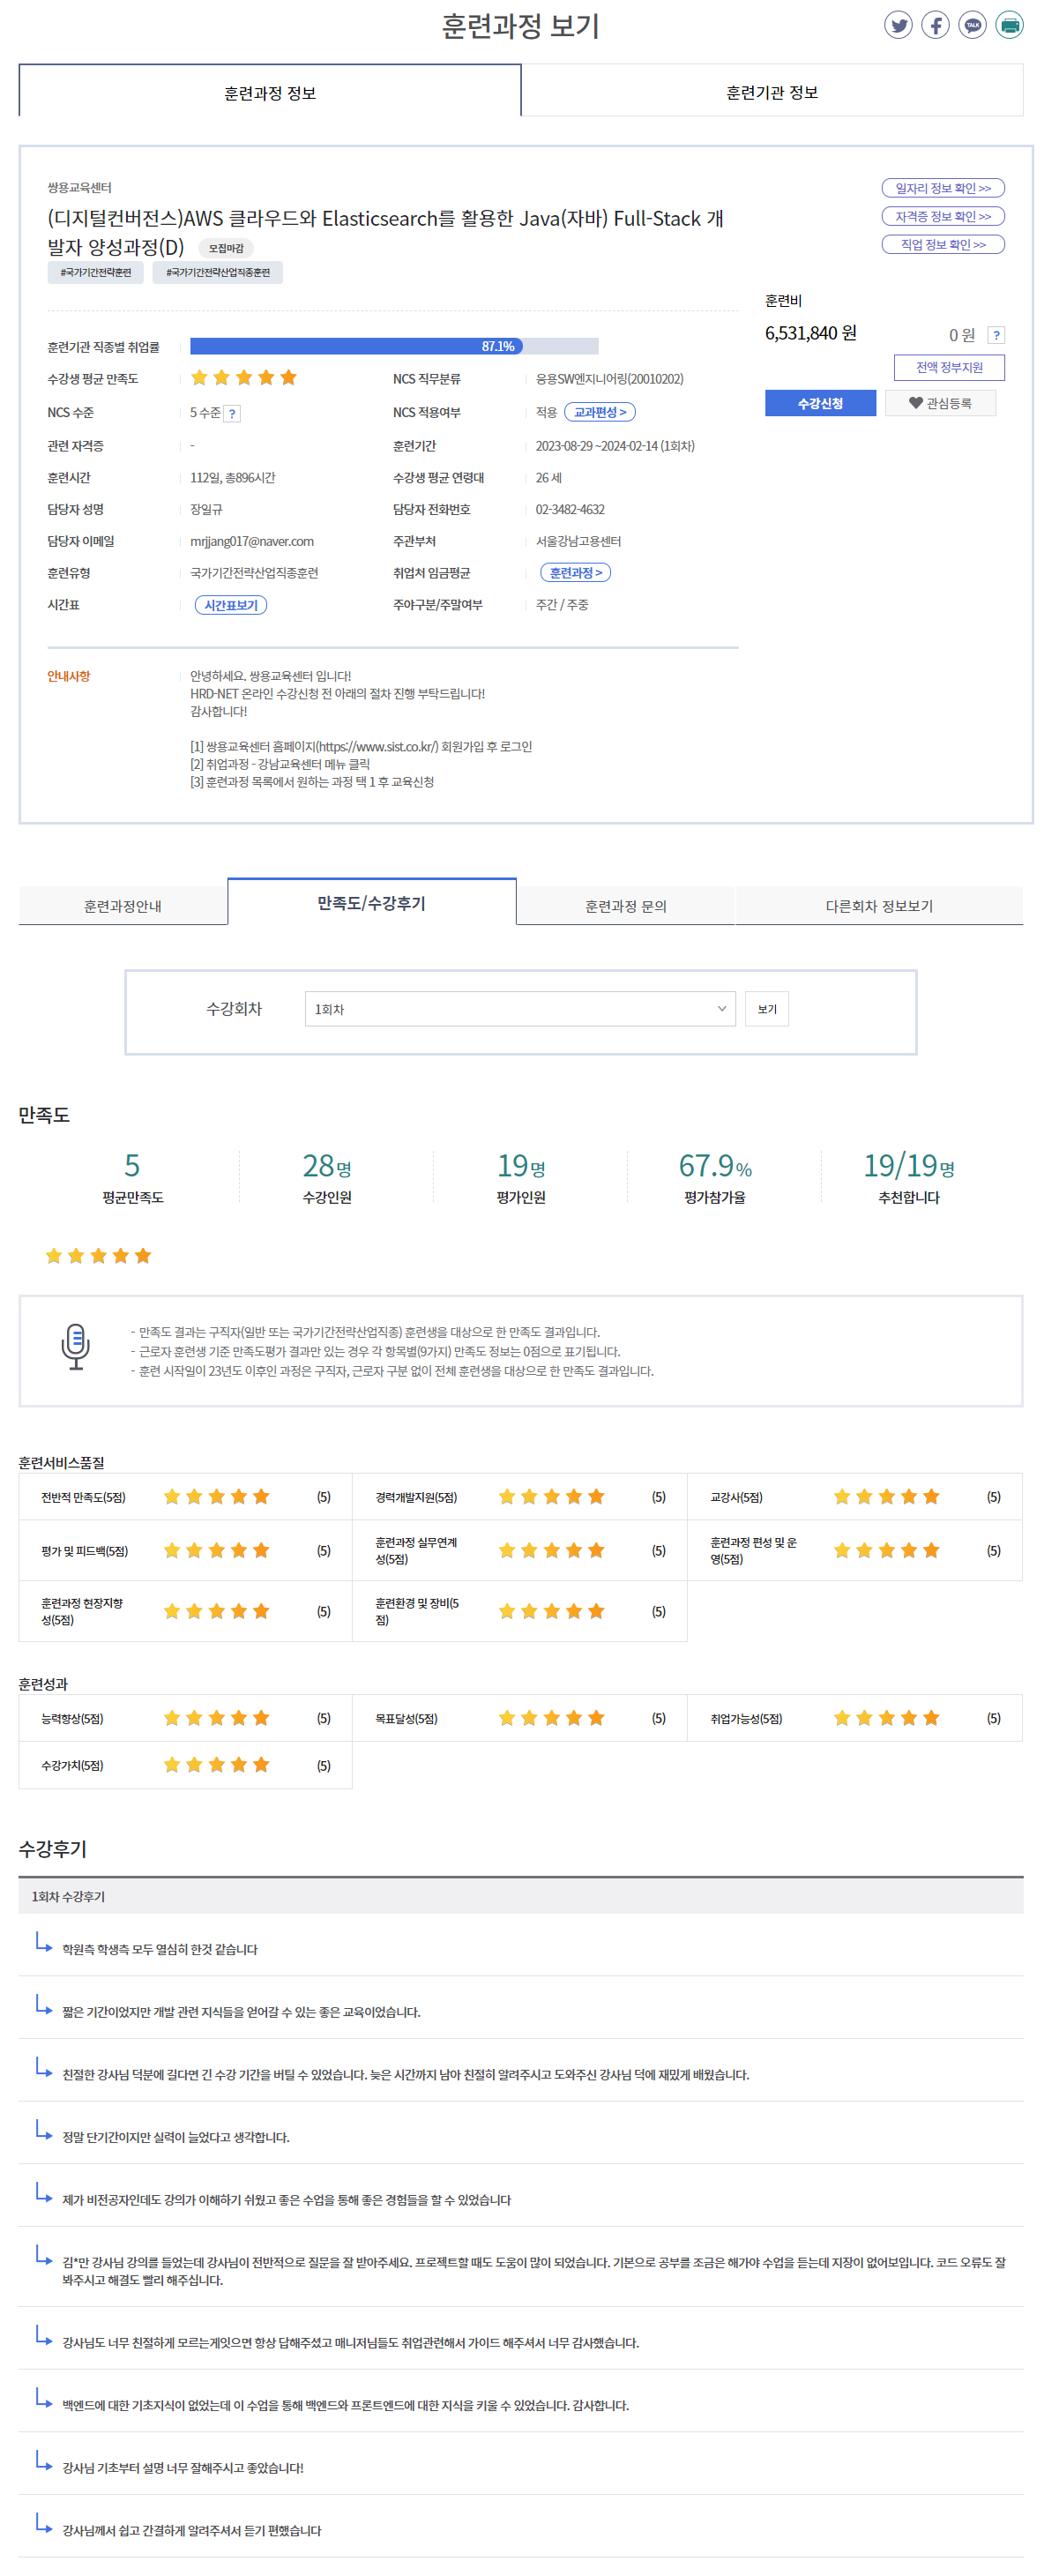Click the 훈련비 help question mark icon
1059x2576 pixels.
tap(995, 335)
